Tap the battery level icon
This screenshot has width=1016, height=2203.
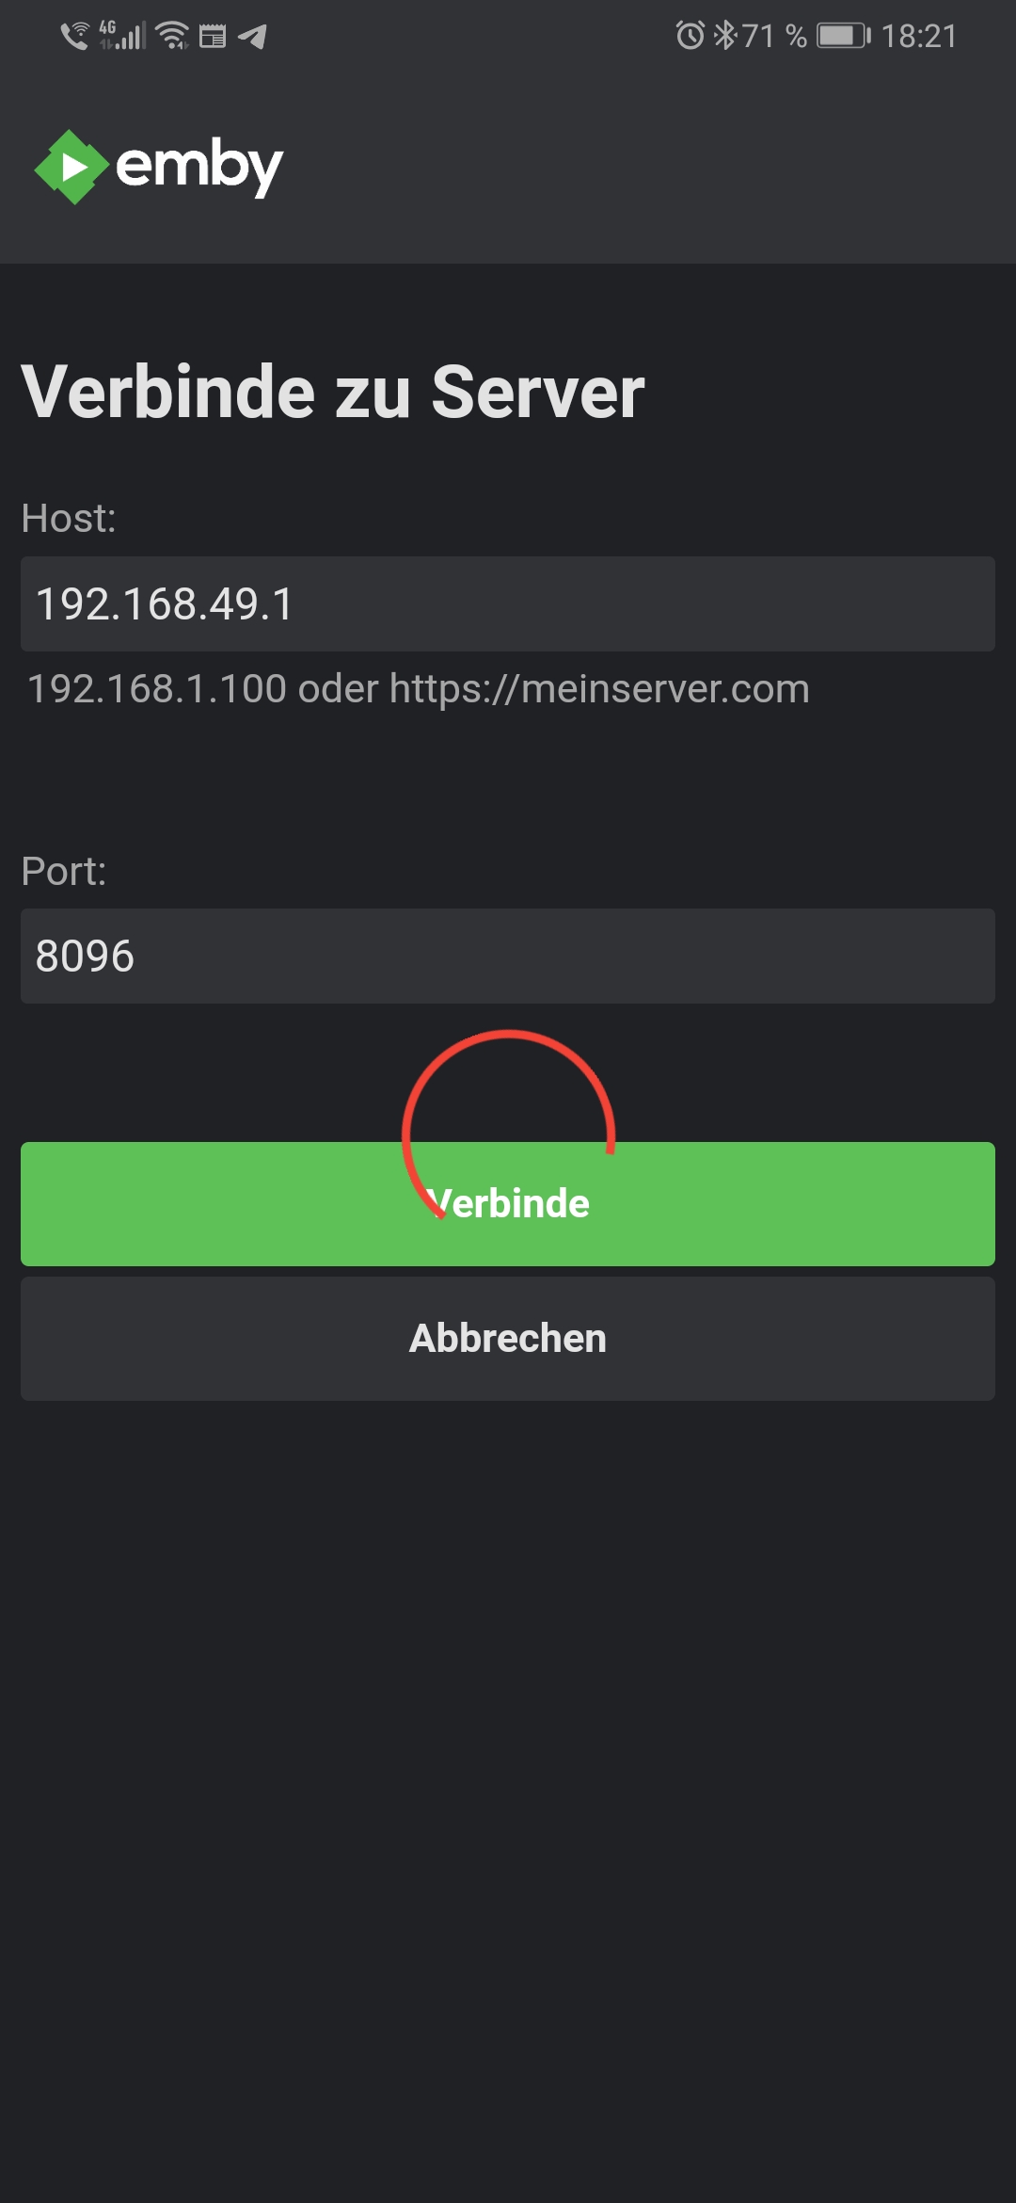point(844,36)
